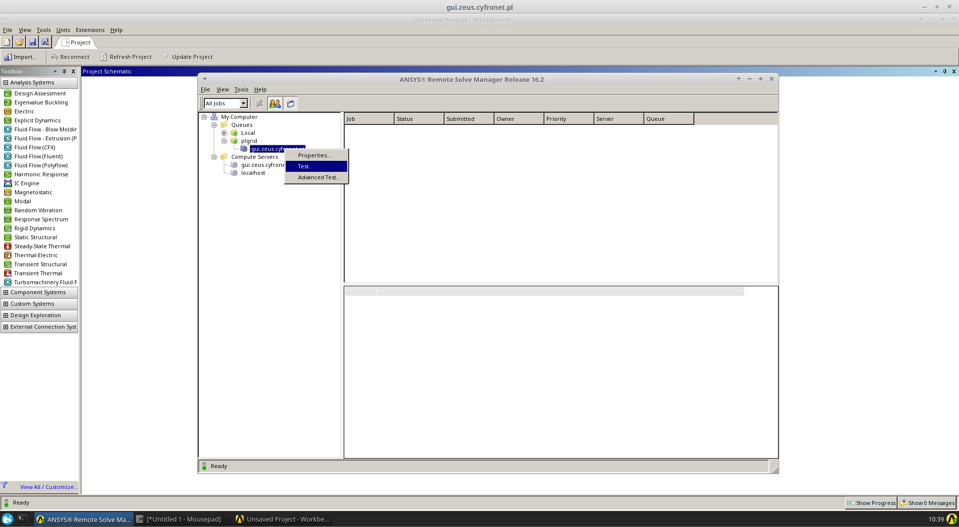Select Fluid Flow (CFX) icon
959x527 pixels.
click(7, 147)
